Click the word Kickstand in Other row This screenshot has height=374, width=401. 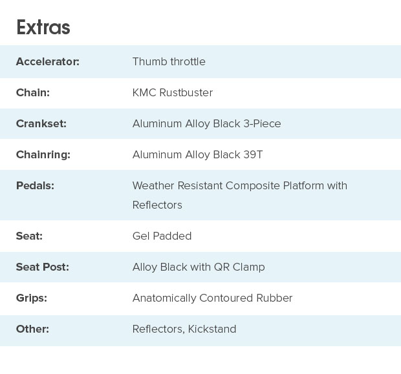pyautogui.click(x=212, y=329)
